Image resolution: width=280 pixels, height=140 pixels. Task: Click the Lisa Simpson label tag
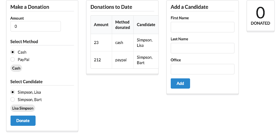tap(23, 108)
